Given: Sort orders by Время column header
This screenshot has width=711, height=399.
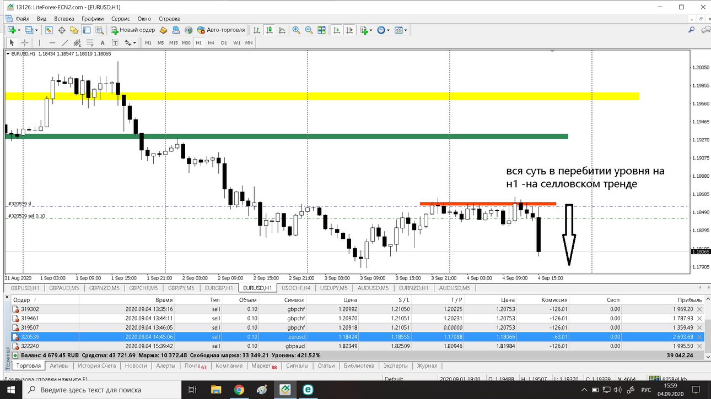Looking at the screenshot, I should coord(164,300).
